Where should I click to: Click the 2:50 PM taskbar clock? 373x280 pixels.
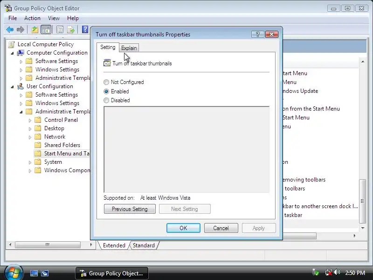click(x=355, y=273)
